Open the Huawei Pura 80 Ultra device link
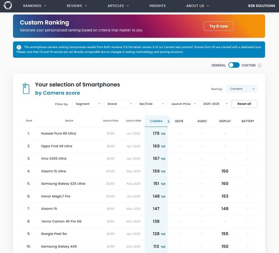 click(59, 133)
